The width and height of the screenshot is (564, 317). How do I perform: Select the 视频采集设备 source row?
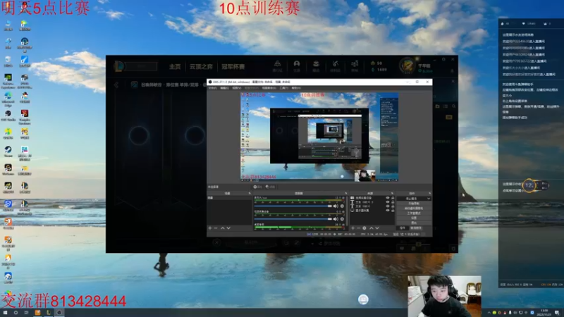coord(373,198)
